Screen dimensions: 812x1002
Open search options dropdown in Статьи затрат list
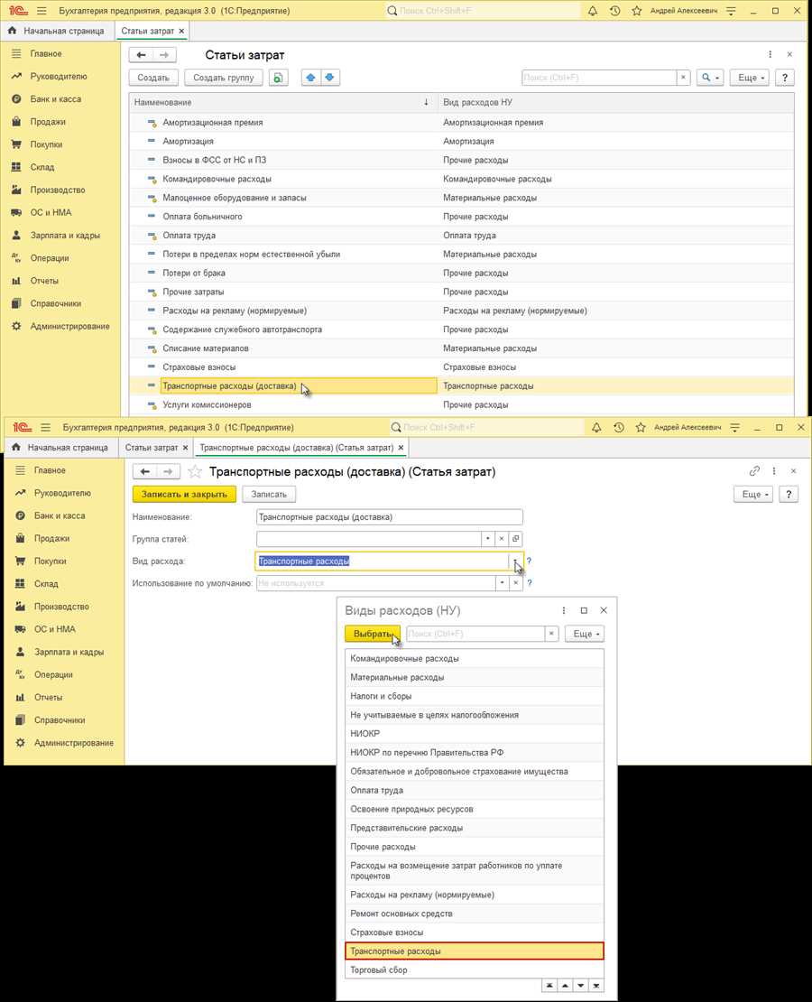pyautogui.click(x=710, y=78)
